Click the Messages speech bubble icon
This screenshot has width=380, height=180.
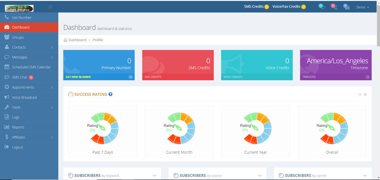(x=7, y=57)
